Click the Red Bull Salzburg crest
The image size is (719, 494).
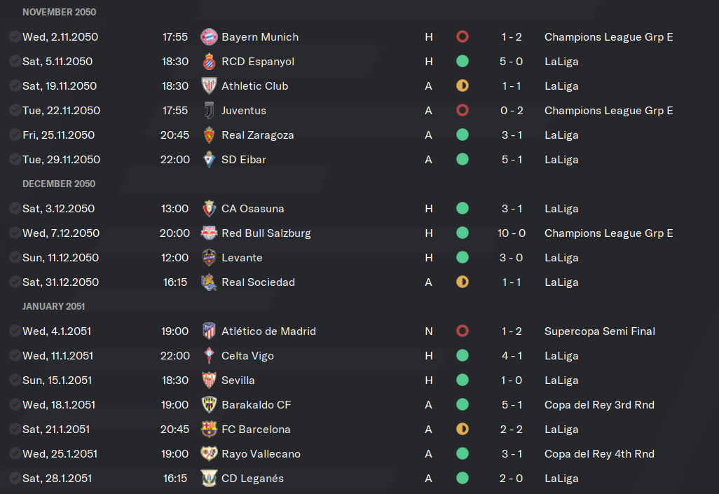click(209, 233)
